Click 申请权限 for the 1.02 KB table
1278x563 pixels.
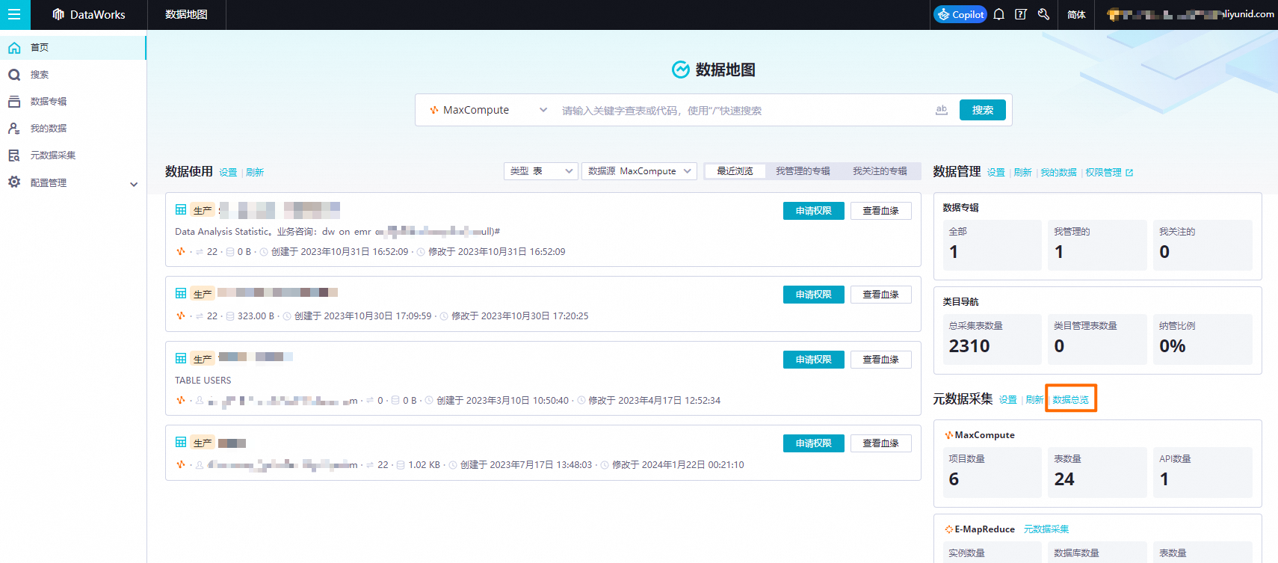[814, 443]
